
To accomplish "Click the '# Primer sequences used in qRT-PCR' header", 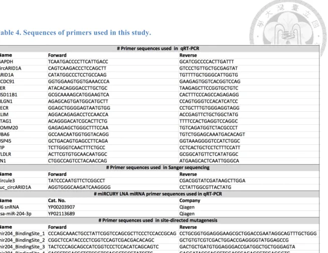I will coord(158,49).
